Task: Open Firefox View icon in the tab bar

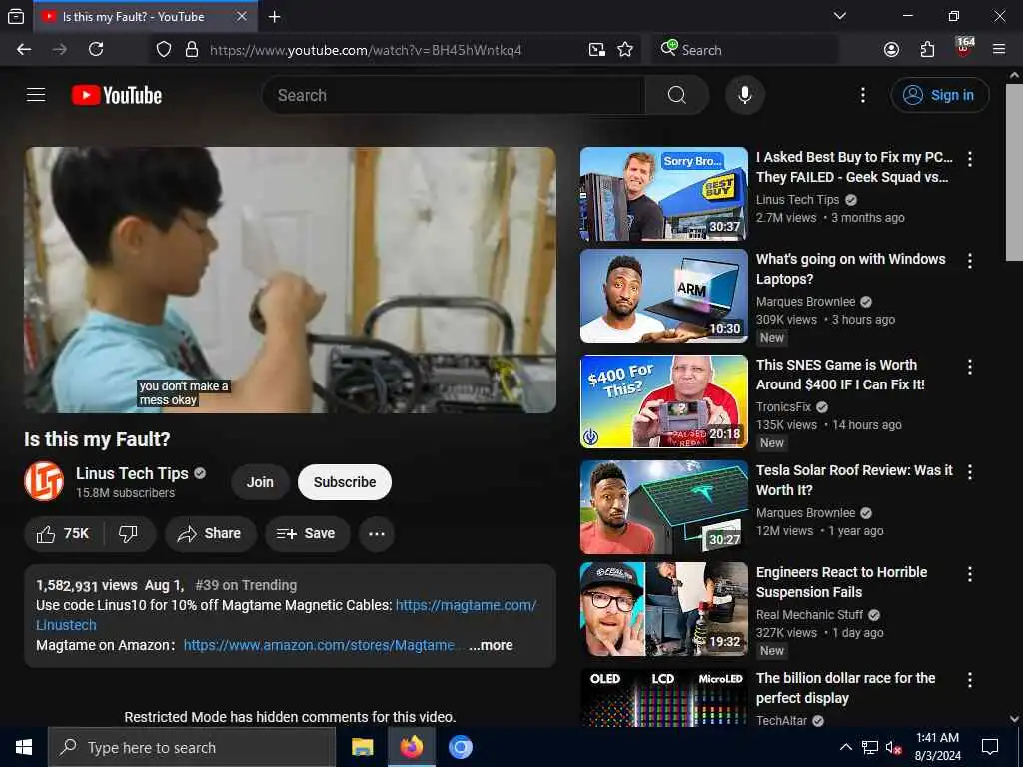Action: pyautogui.click(x=16, y=17)
